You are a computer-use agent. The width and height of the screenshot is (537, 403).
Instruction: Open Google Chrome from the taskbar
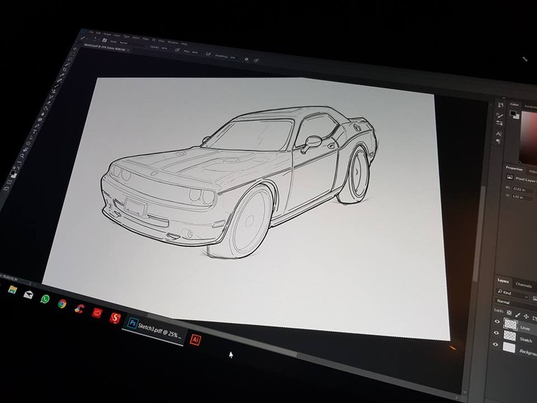[x=62, y=304]
